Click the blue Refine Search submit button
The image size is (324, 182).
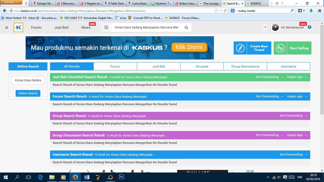28,93
